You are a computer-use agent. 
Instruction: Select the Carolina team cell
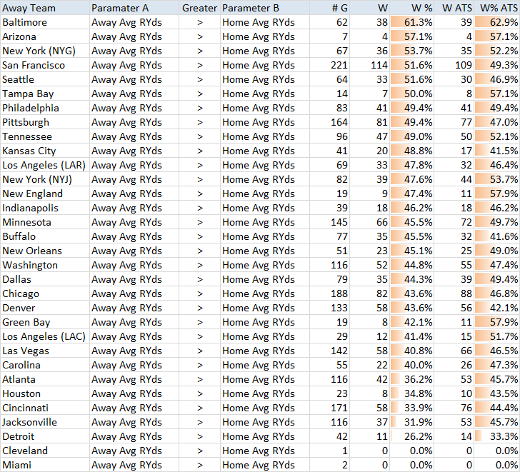45,365
